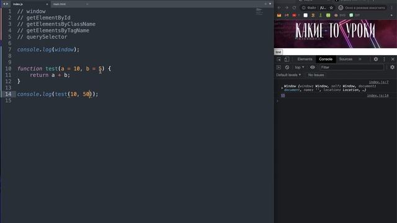The image size is (397, 223).
Task: Click the console prompt line
Action: pos(335,101)
